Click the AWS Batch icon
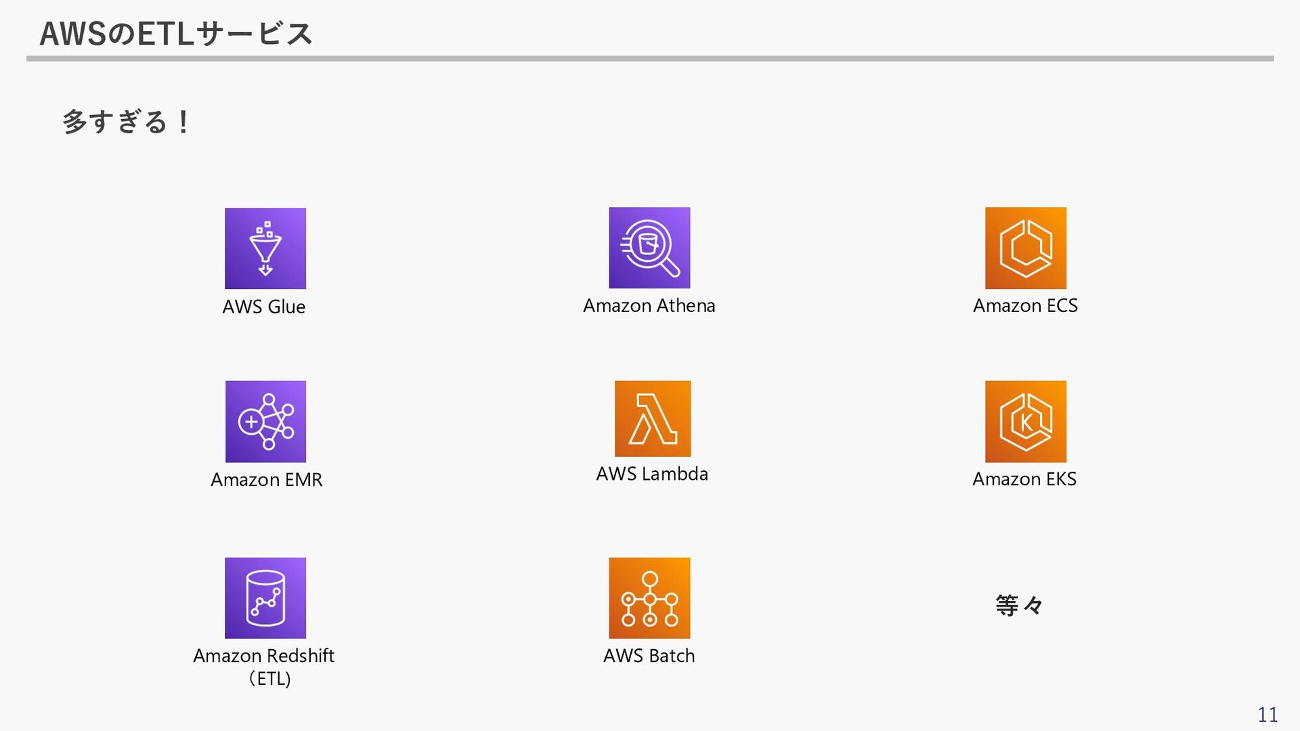The height and width of the screenshot is (731, 1300). point(649,598)
